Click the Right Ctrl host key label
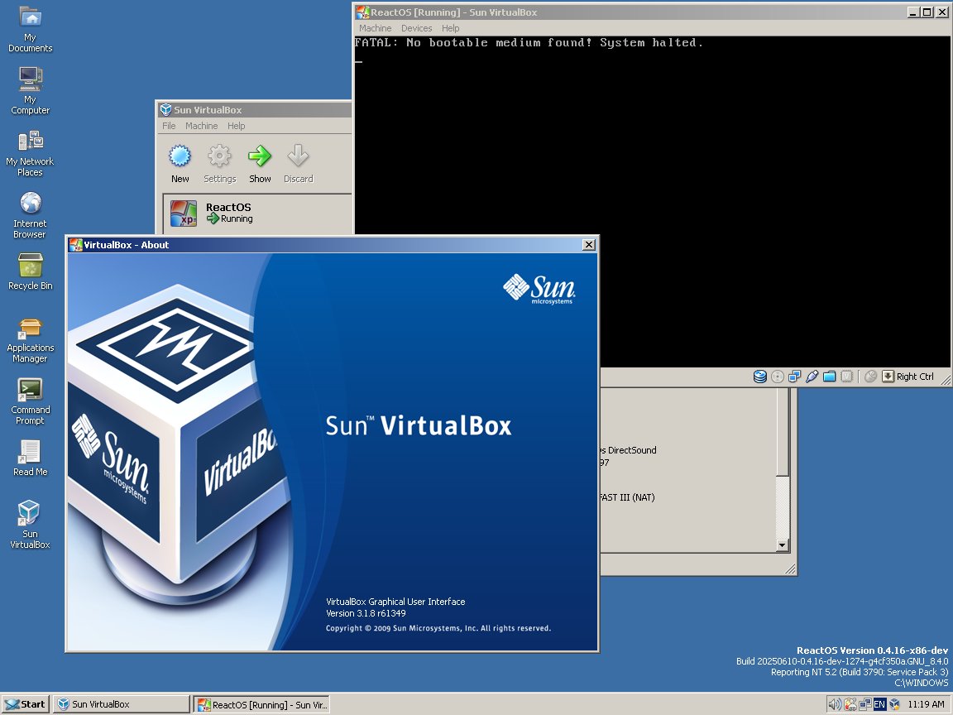 click(915, 377)
